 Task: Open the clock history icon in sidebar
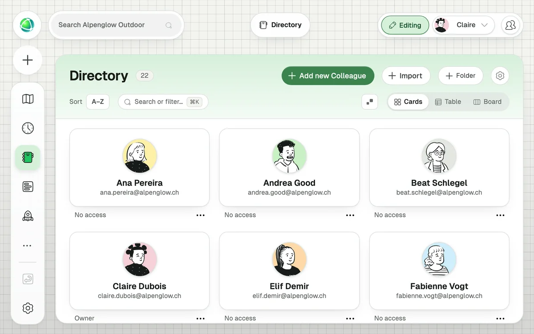28,128
